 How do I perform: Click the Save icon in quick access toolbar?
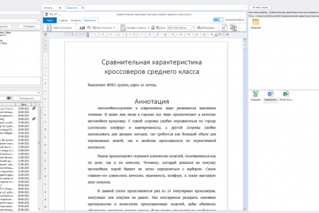pos(47,14)
